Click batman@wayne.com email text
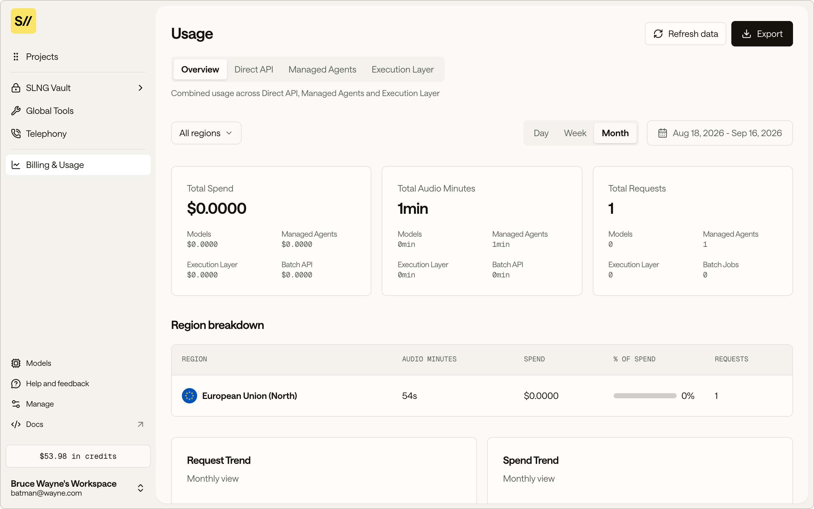 point(46,493)
